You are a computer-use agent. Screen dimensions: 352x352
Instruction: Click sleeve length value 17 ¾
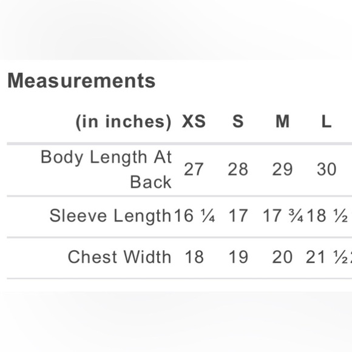pos(283,215)
